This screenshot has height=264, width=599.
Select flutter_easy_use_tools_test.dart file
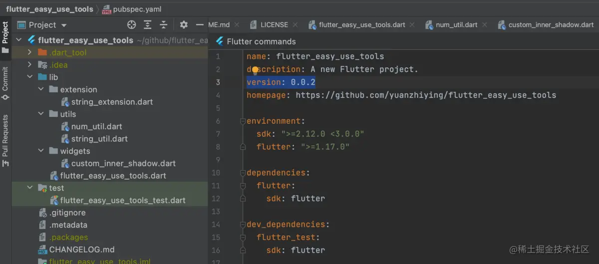(x=123, y=200)
